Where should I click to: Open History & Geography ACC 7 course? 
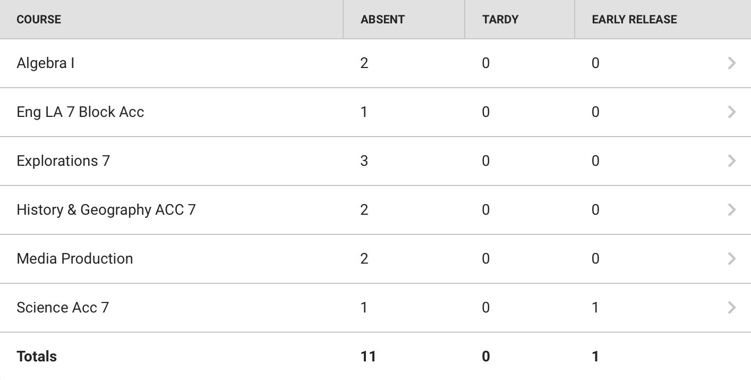click(106, 210)
